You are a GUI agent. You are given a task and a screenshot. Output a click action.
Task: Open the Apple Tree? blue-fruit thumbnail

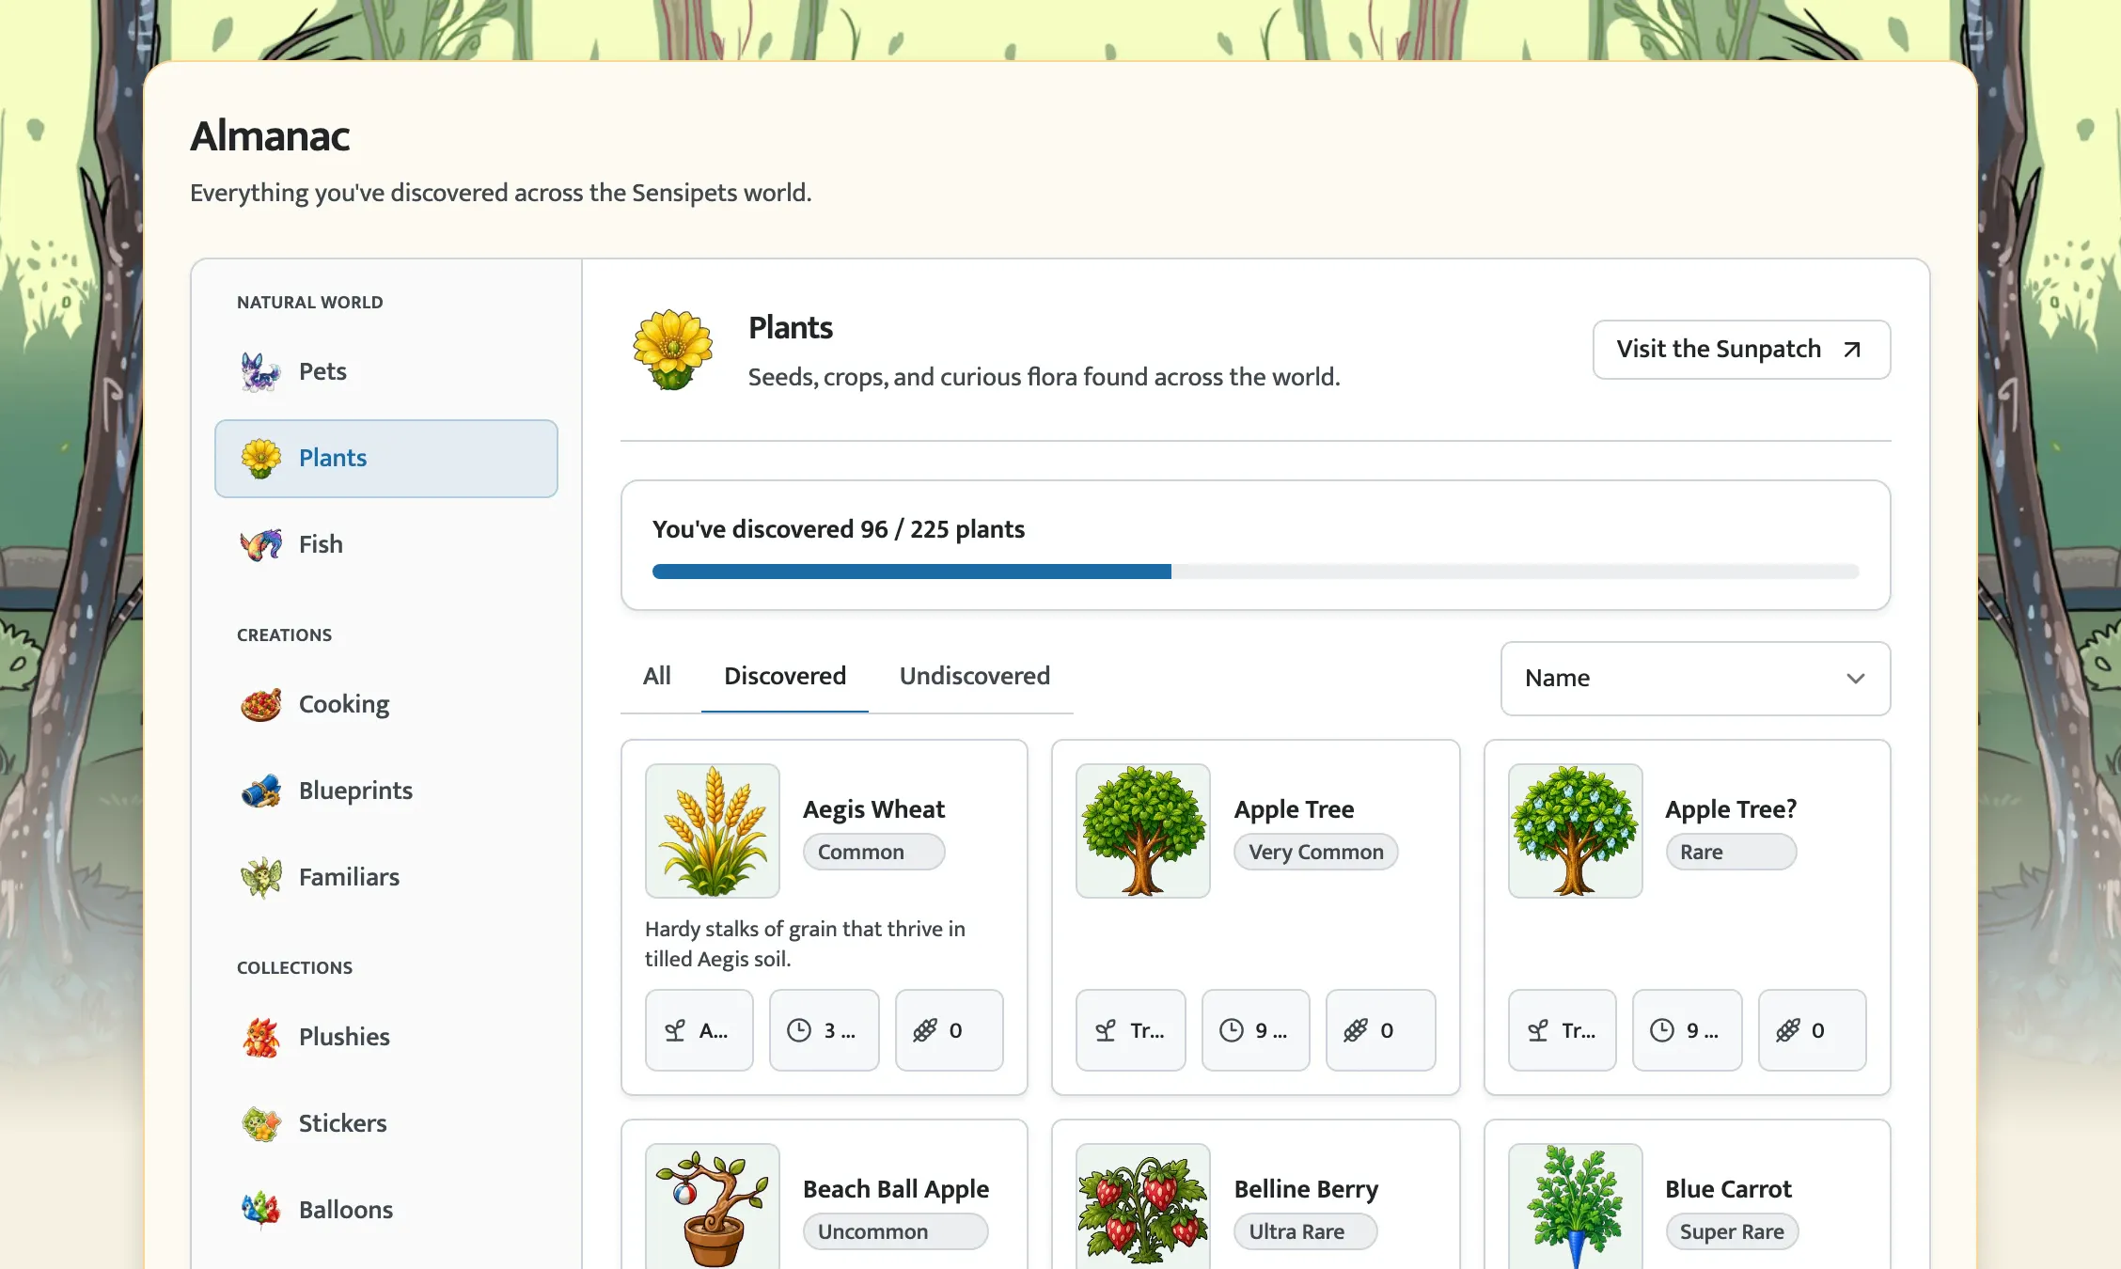[x=1576, y=831]
